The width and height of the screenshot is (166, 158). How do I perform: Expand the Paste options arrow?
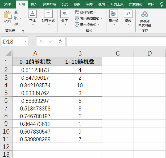coord(8,25)
